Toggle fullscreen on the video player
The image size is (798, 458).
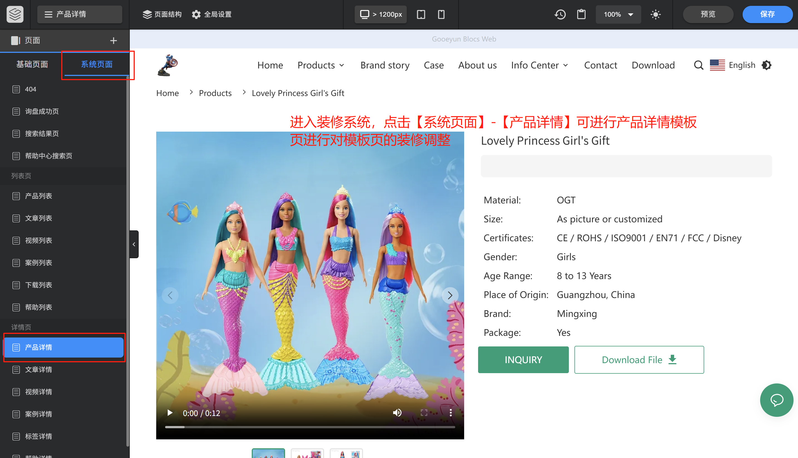(424, 413)
